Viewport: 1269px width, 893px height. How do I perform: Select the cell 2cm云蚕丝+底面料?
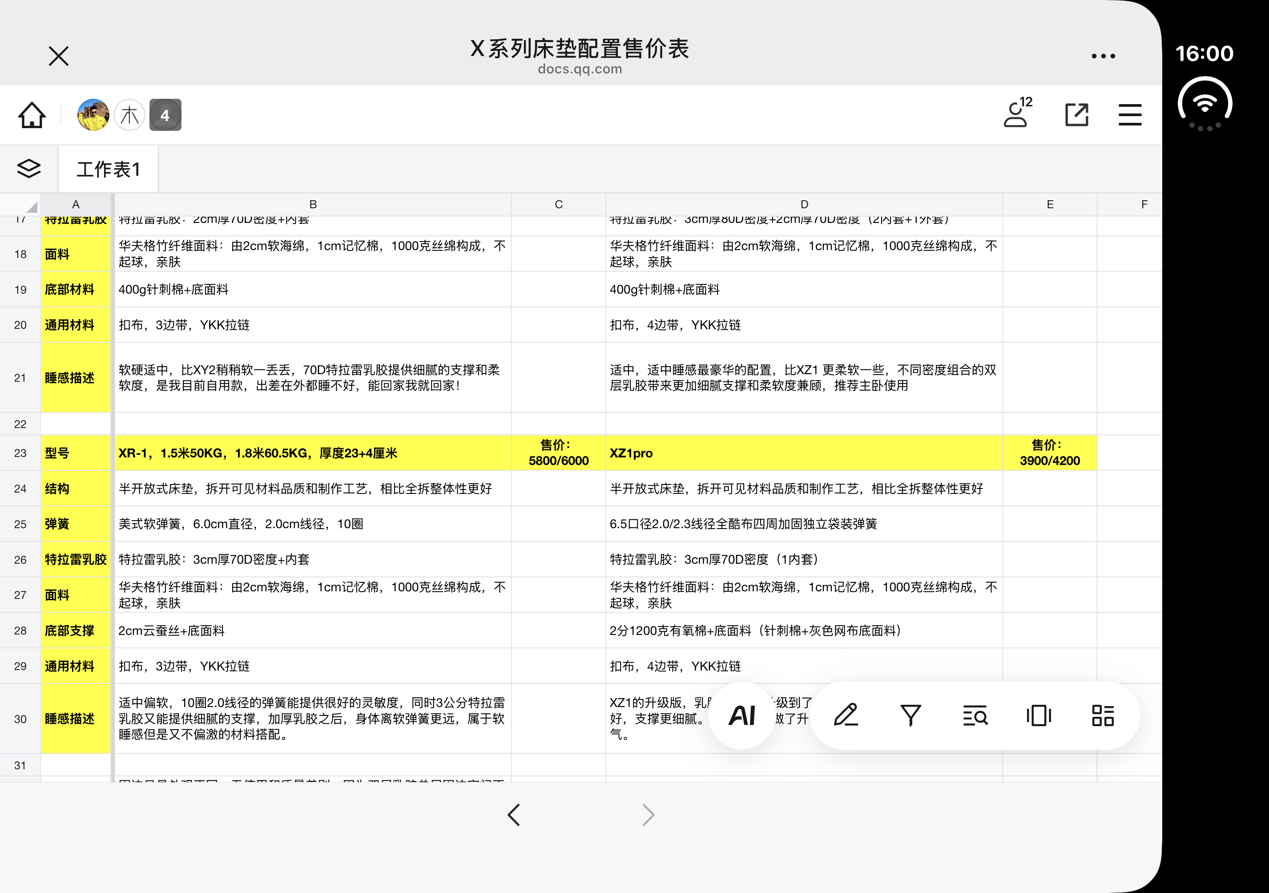[x=313, y=630]
